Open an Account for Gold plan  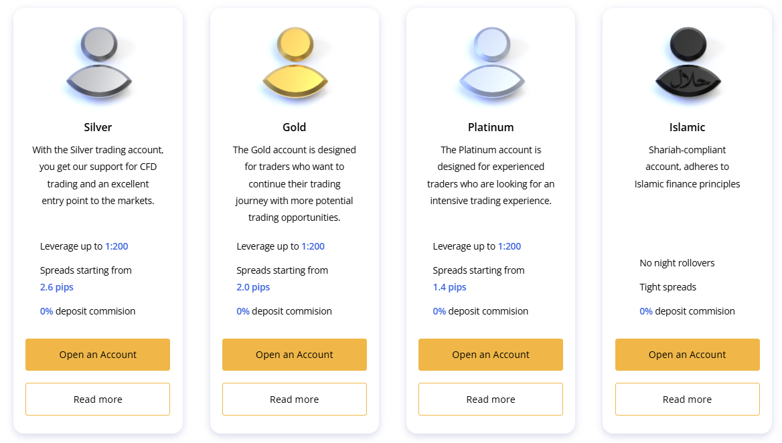click(295, 355)
